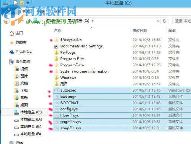Refresh the current folder view
The image size is (191, 144).
(165, 21)
